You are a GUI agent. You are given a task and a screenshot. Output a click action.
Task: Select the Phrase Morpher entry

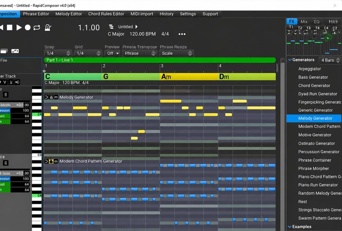[x=314, y=168]
